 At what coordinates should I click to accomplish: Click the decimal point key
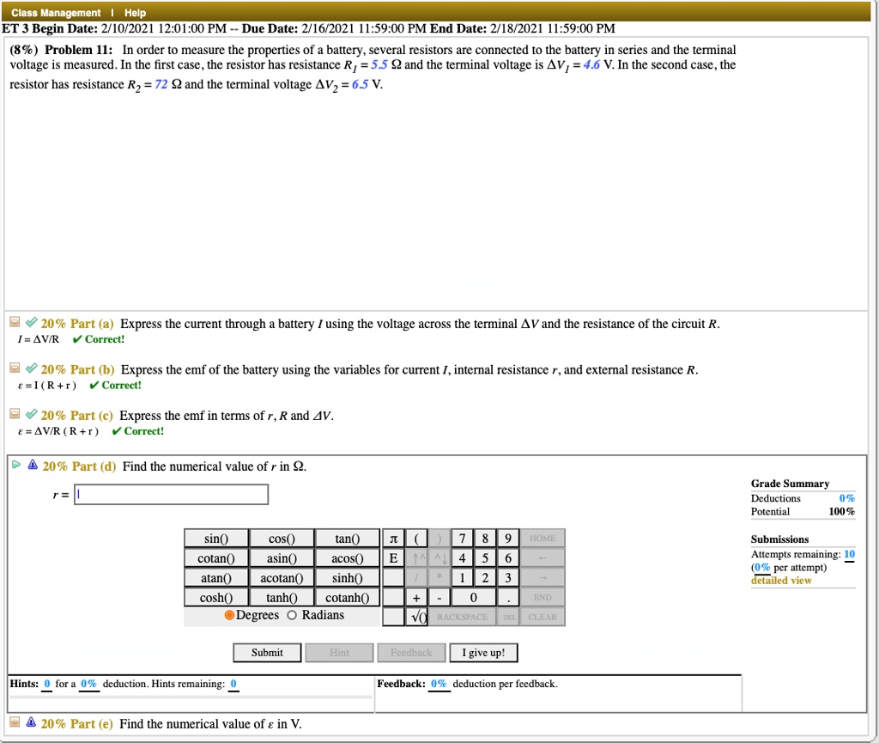(x=508, y=598)
